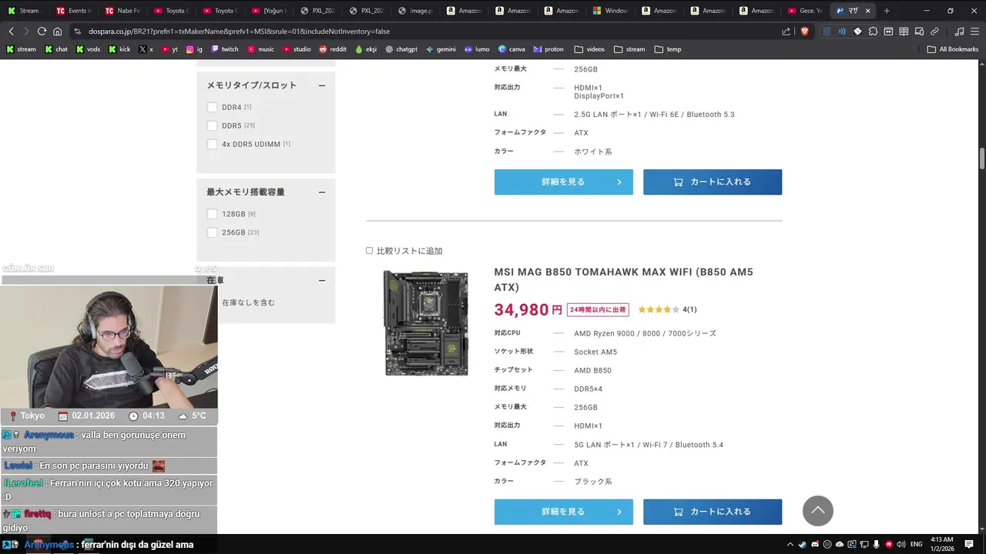Open the gemini bookmark
This screenshot has height=554, width=986.
tap(441, 49)
